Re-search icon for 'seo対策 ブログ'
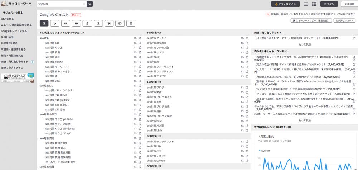The height and width of the screenshot is (170, 358). 242,88
